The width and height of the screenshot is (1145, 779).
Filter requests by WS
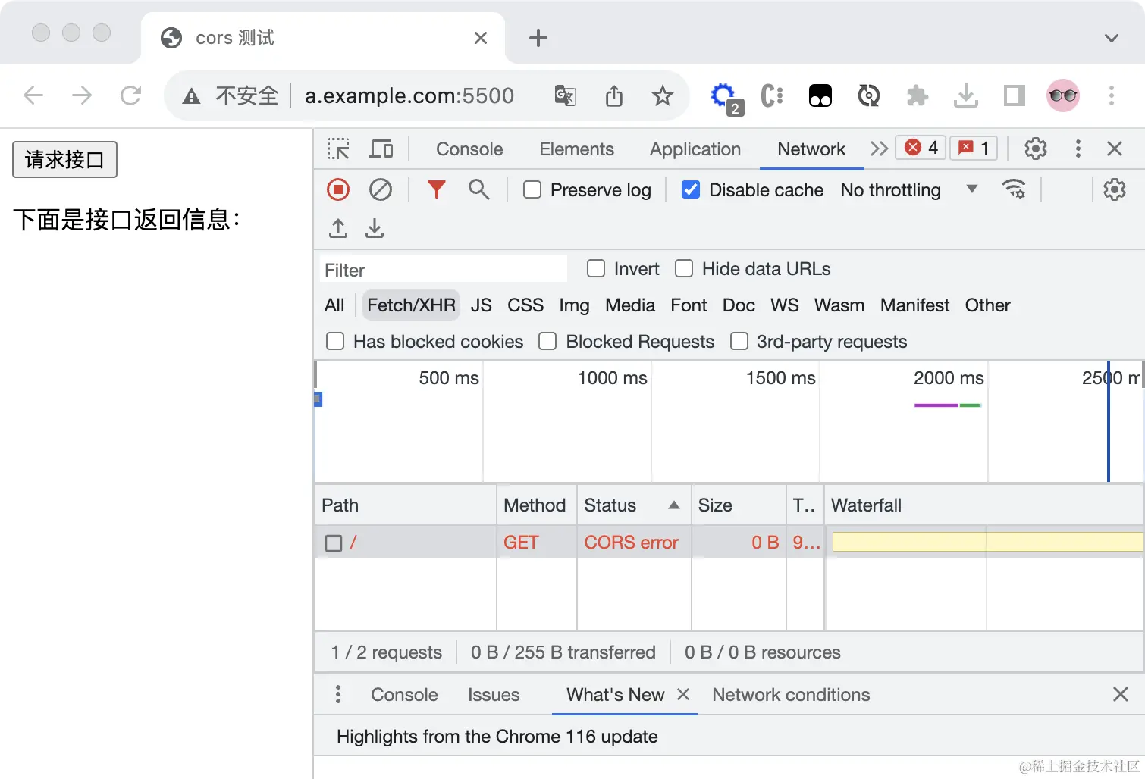pyautogui.click(x=785, y=305)
